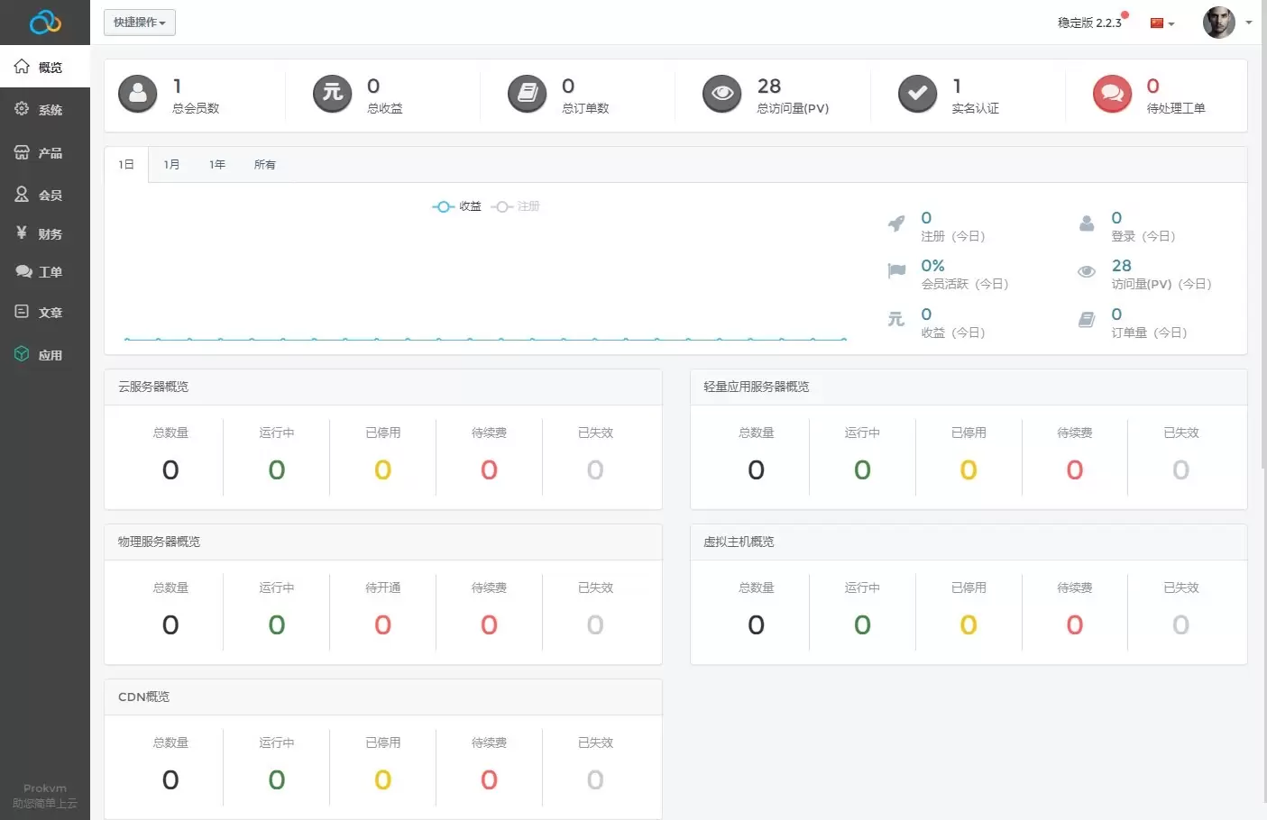Click the 28 访问量(PV) today value

[1122, 266]
